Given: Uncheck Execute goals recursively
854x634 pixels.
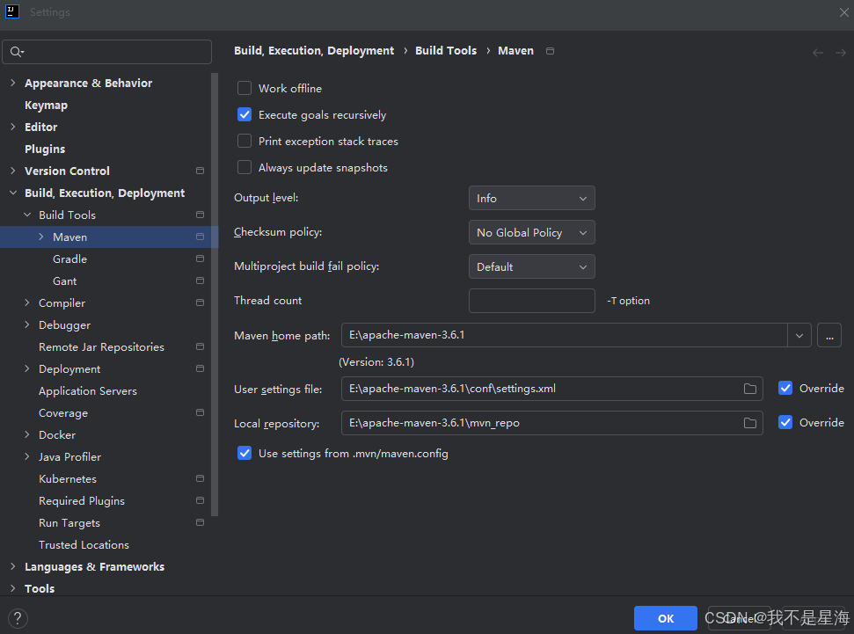Looking at the screenshot, I should point(245,115).
